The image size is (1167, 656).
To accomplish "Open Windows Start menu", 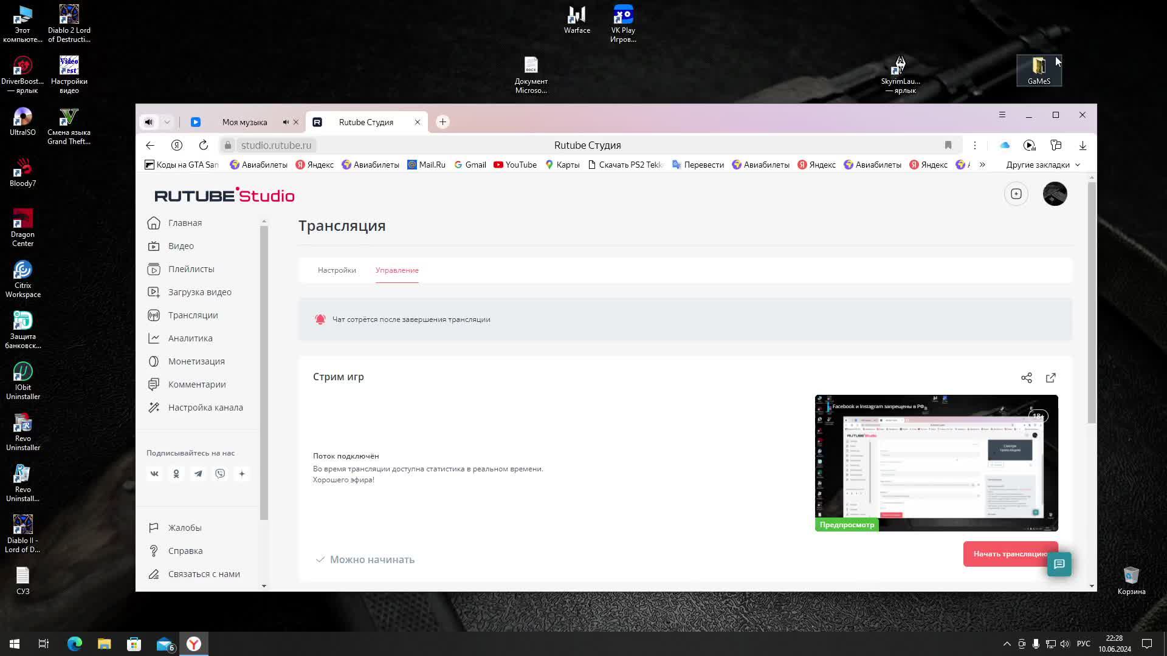I will pyautogui.click(x=15, y=644).
